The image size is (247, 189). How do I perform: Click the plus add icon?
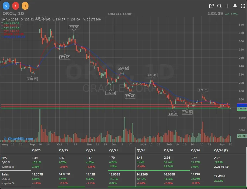click(x=227, y=6)
